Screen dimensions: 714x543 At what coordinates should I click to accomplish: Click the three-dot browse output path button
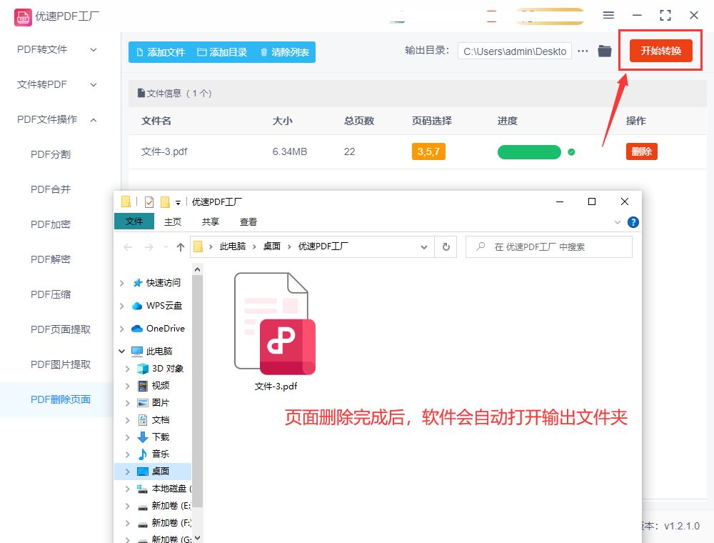[x=583, y=51]
